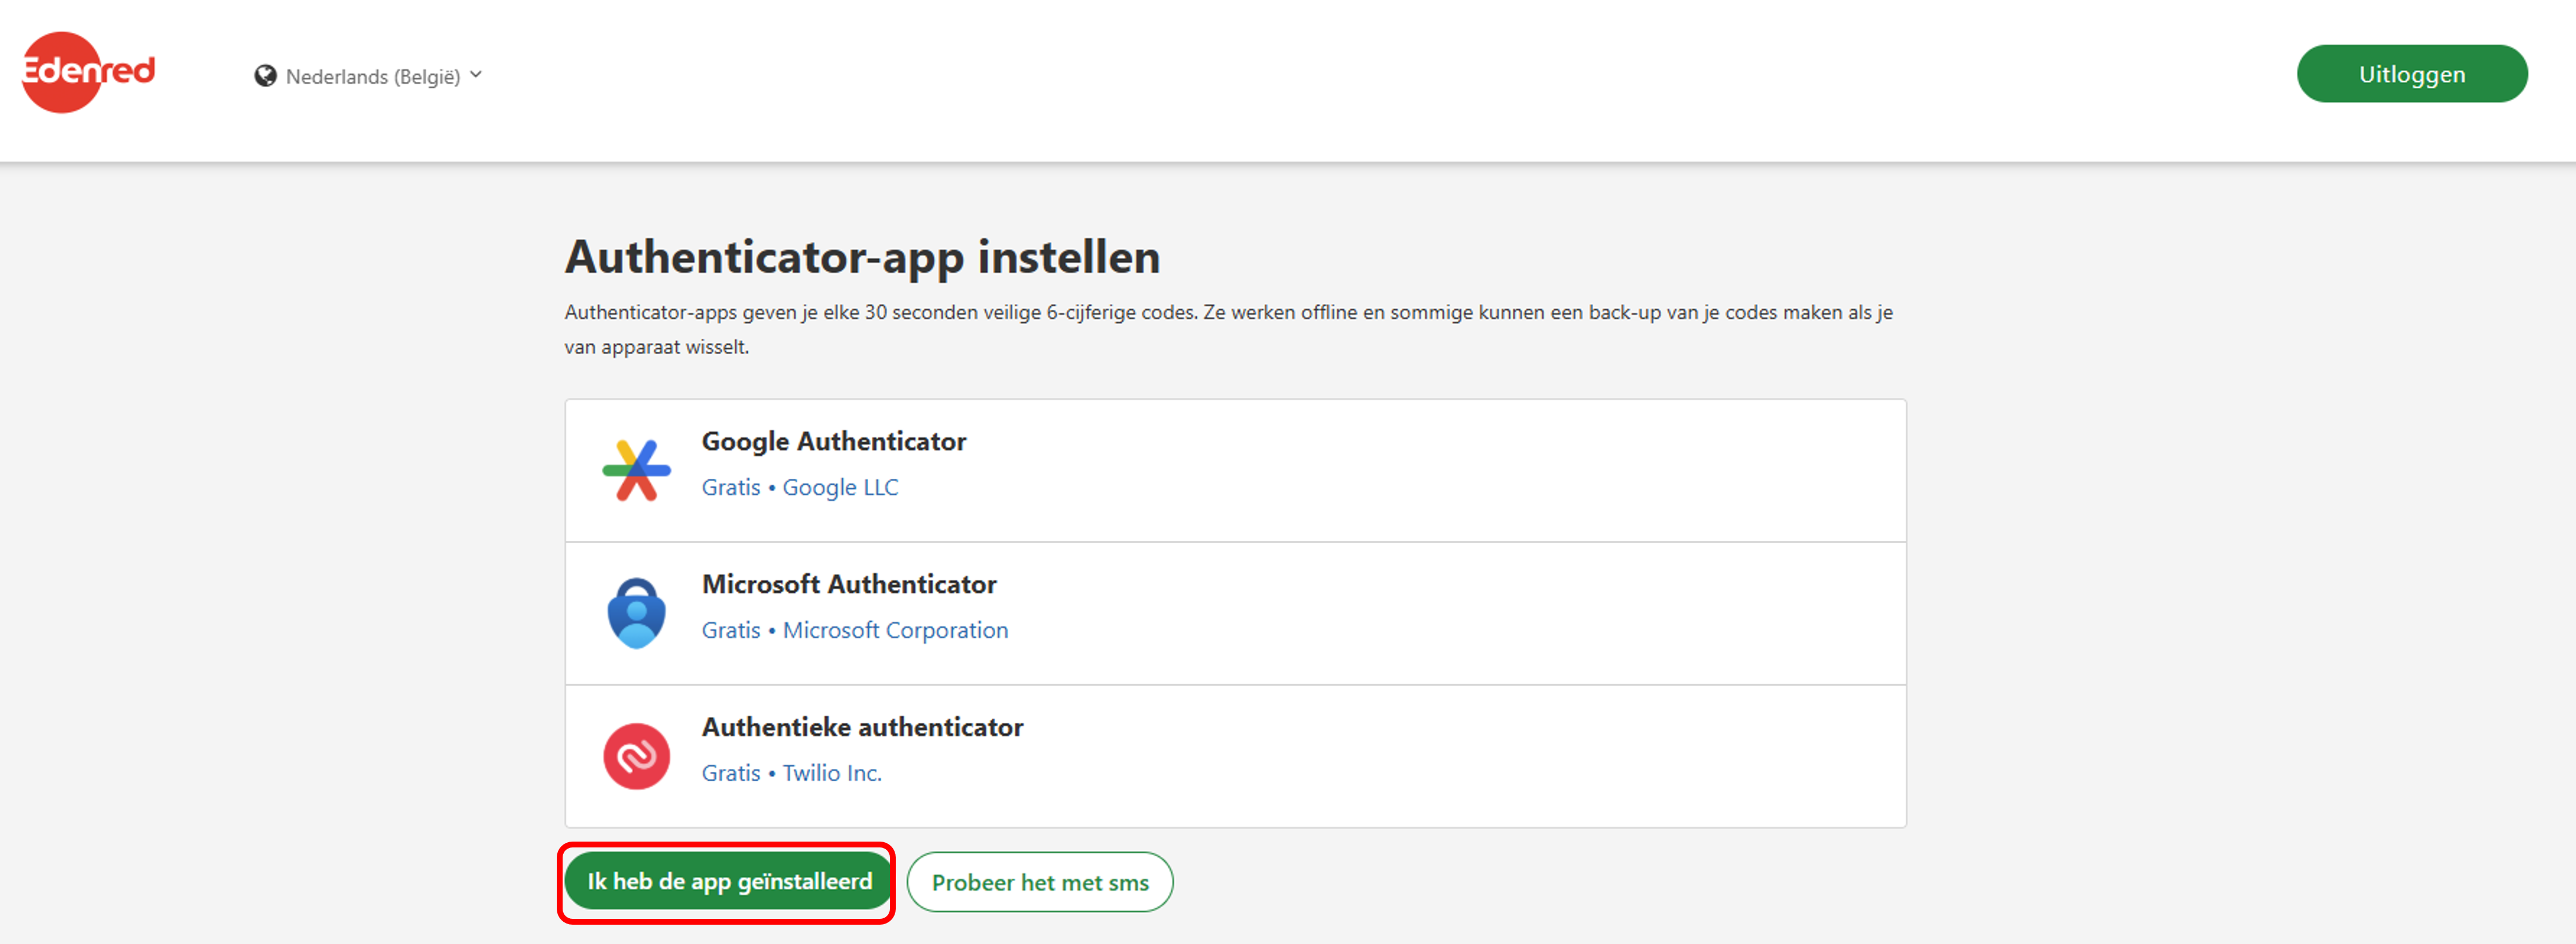2576x944 pixels.
Task: Confirm with Ik heb de app geïnstalleerd
Action: coord(728,881)
